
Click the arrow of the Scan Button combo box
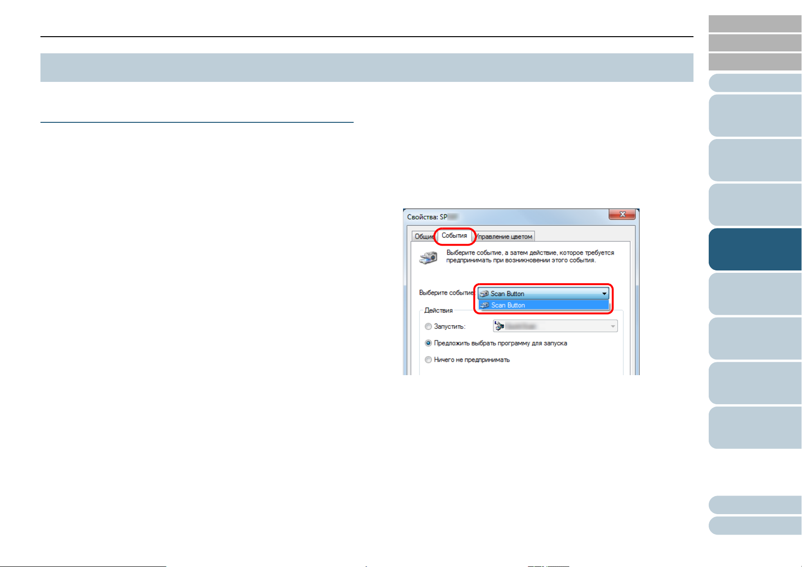(604, 294)
